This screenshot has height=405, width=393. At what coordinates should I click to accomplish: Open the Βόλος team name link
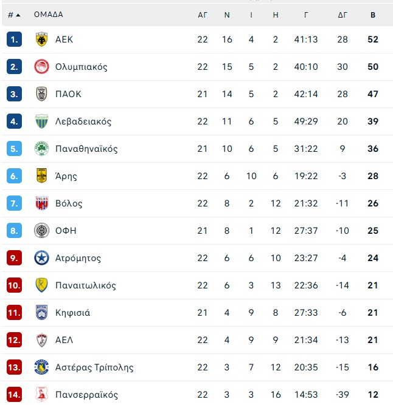(x=68, y=203)
